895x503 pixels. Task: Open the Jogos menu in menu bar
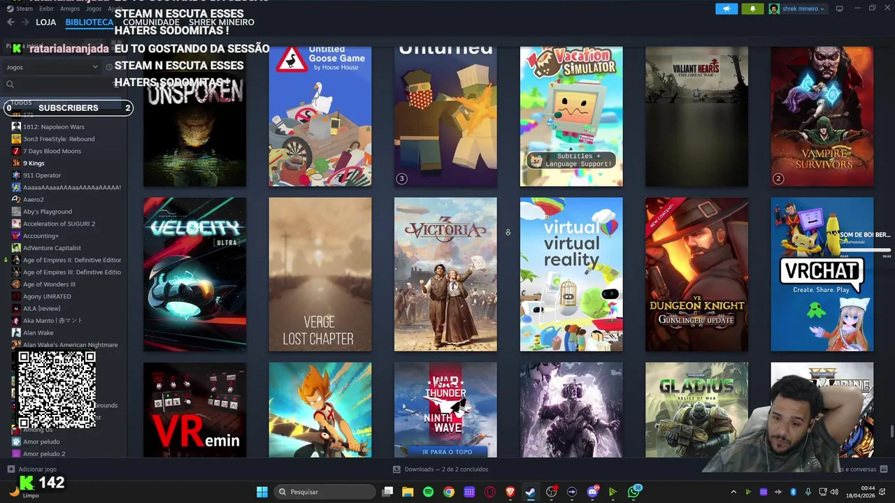[x=94, y=8]
